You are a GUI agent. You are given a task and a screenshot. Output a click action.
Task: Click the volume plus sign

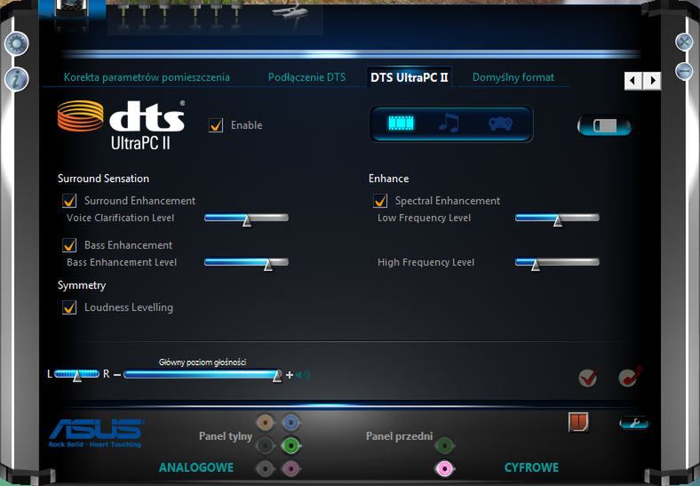(x=290, y=375)
